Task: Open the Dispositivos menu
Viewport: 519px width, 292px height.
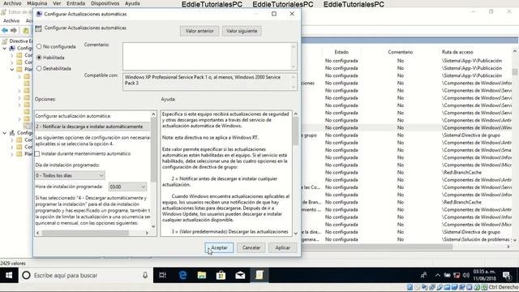Action: pyautogui.click(x=105, y=3)
